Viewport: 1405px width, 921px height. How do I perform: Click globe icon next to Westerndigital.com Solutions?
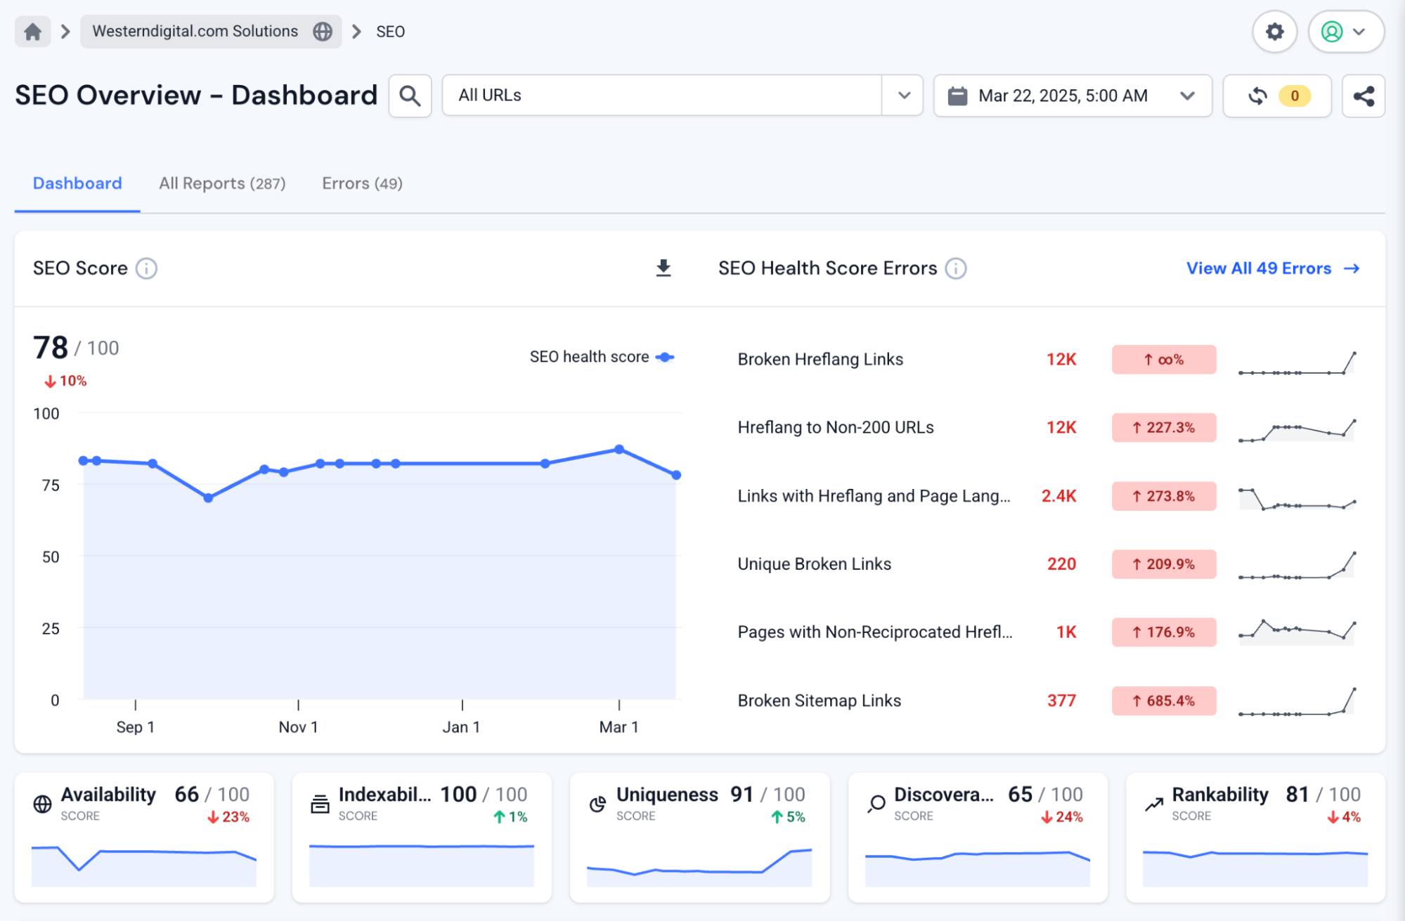[323, 32]
